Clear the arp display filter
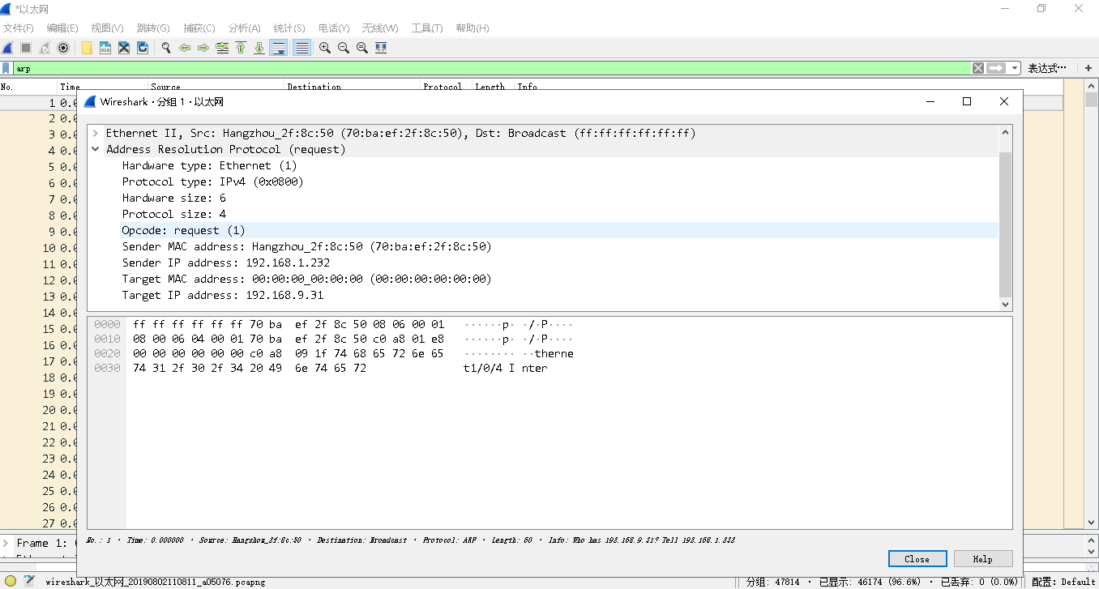Image resolution: width=1099 pixels, height=589 pixels. 978,68
